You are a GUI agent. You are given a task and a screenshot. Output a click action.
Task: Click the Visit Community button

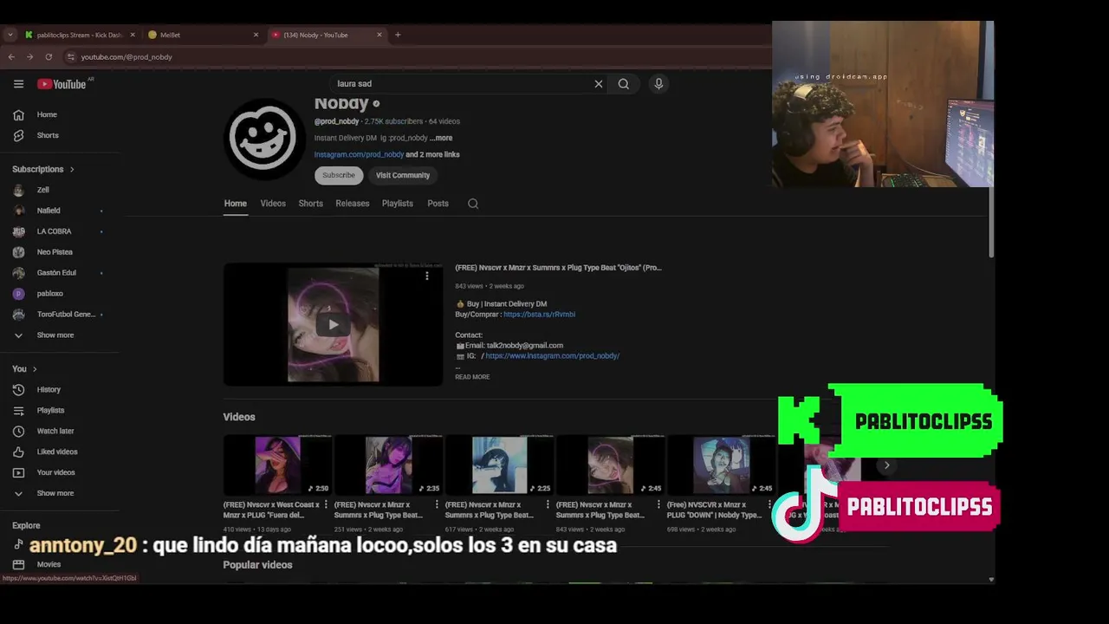[403, 175]
